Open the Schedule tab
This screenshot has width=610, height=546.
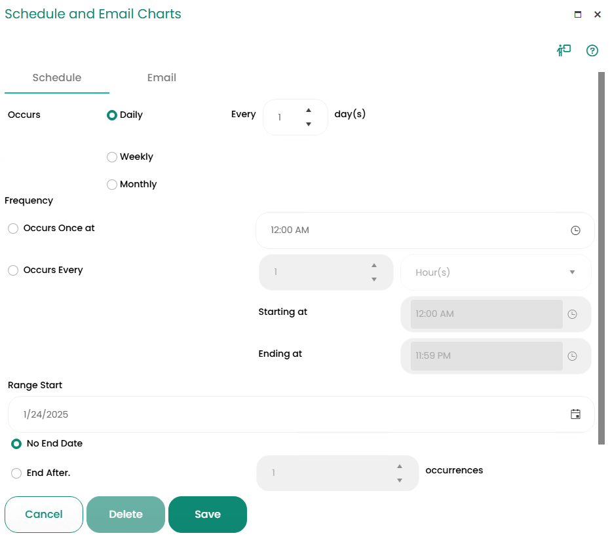57,77
